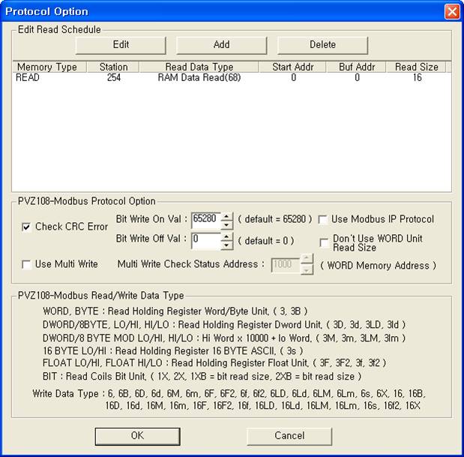
Task: Click the Start Addr column header
Action: pyautogui.click(x=293, y=67)
